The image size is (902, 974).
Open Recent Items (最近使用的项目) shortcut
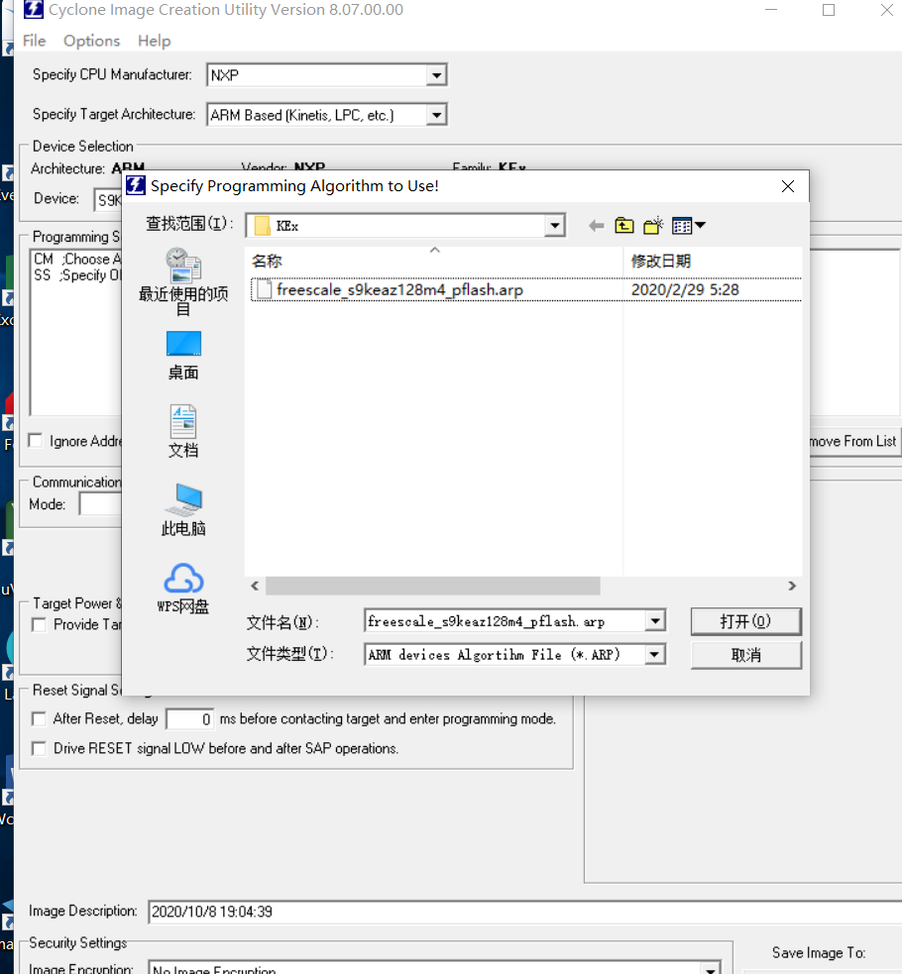coord(183,280)
